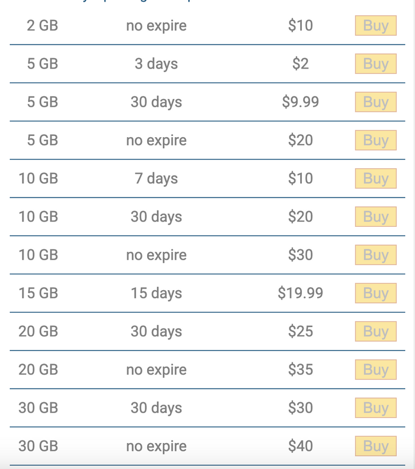The height and width of the screenshot is (469, 415).
Task: Buy the 20 GB no expire plan
Action: 376,370
